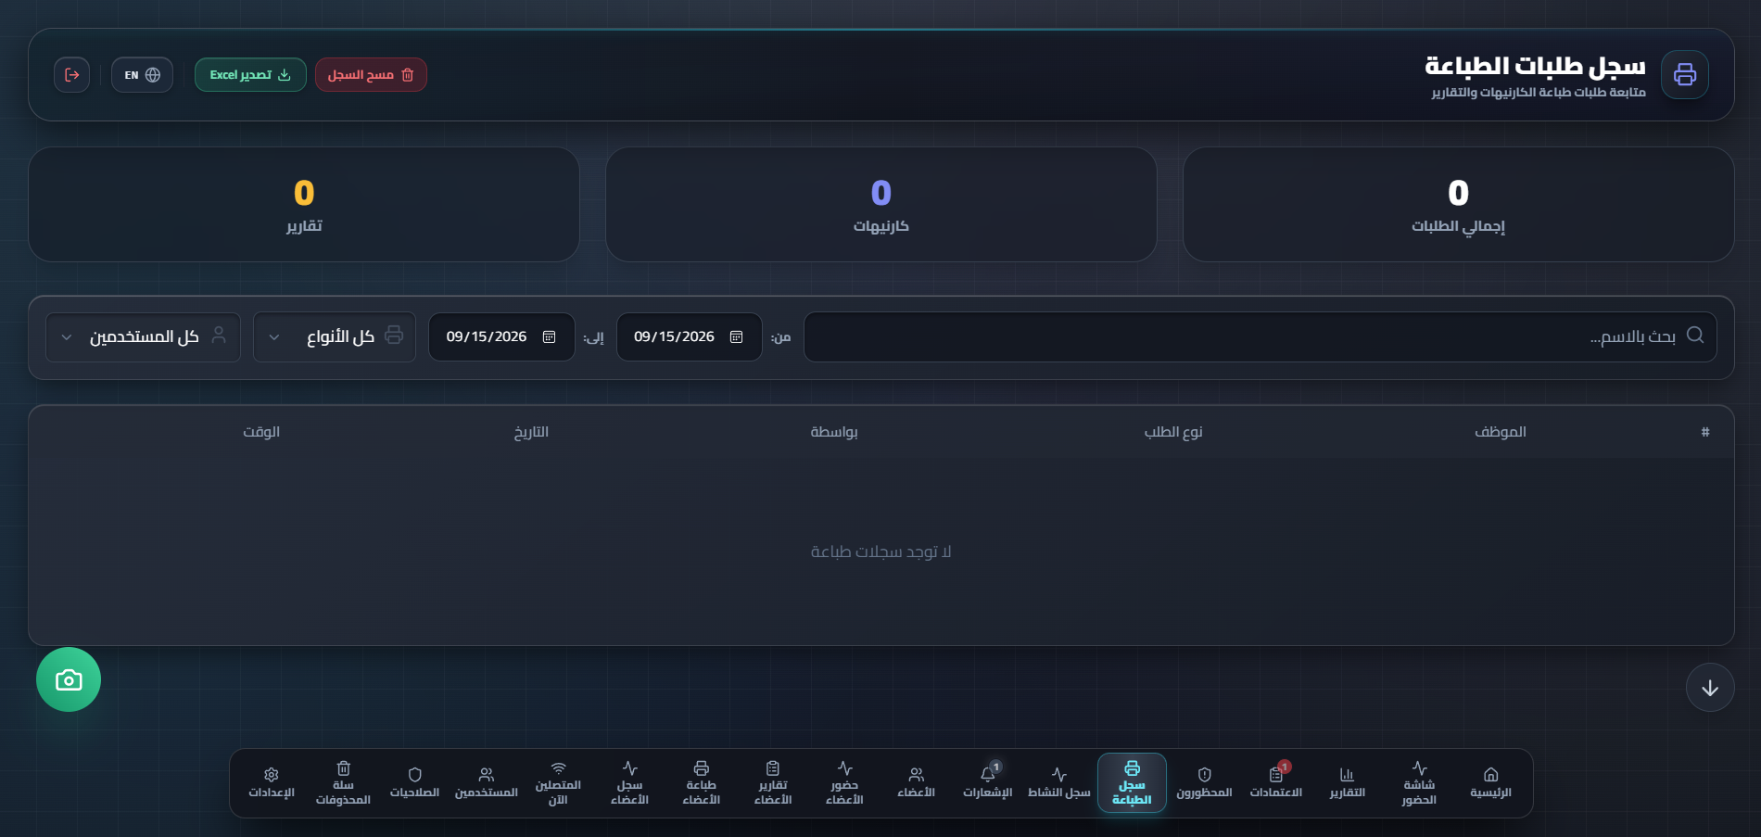Open التقارير reports in the dock
The width and height of the screenshot is (1761, 837).
pos(1347,782)
